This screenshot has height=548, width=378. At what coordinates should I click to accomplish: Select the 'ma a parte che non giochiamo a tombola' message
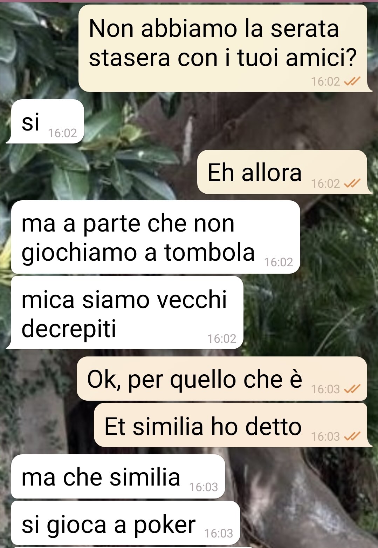(x=156, y=237)
